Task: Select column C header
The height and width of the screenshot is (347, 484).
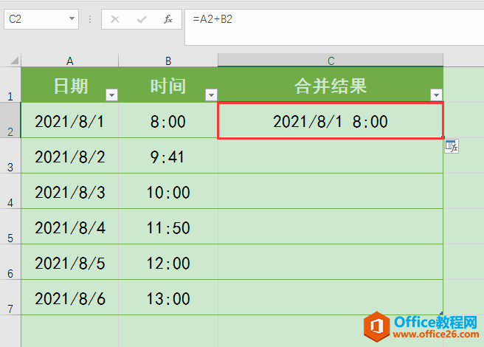Action: click(x=331, y=61)
